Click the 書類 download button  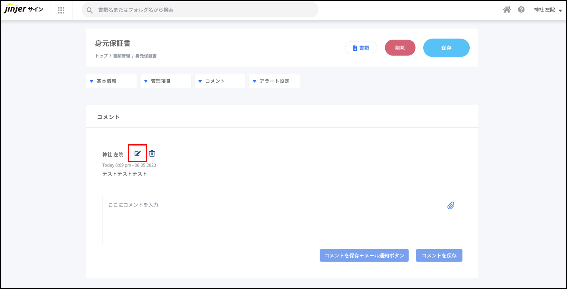(x=361, y=48)
